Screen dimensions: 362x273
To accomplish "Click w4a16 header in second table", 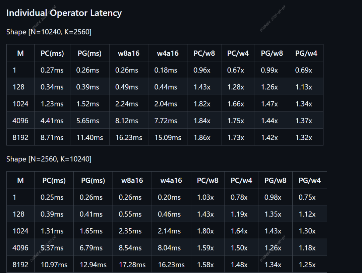I will [x=171, y=180].
